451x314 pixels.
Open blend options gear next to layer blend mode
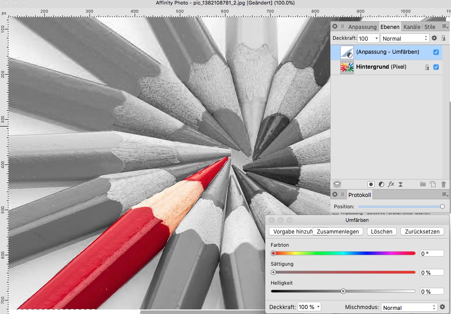(x=434, y=38)
